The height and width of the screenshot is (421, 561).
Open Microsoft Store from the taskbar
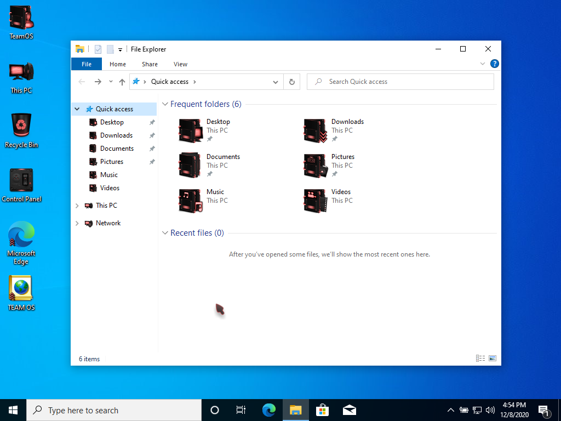pos(322,410)
